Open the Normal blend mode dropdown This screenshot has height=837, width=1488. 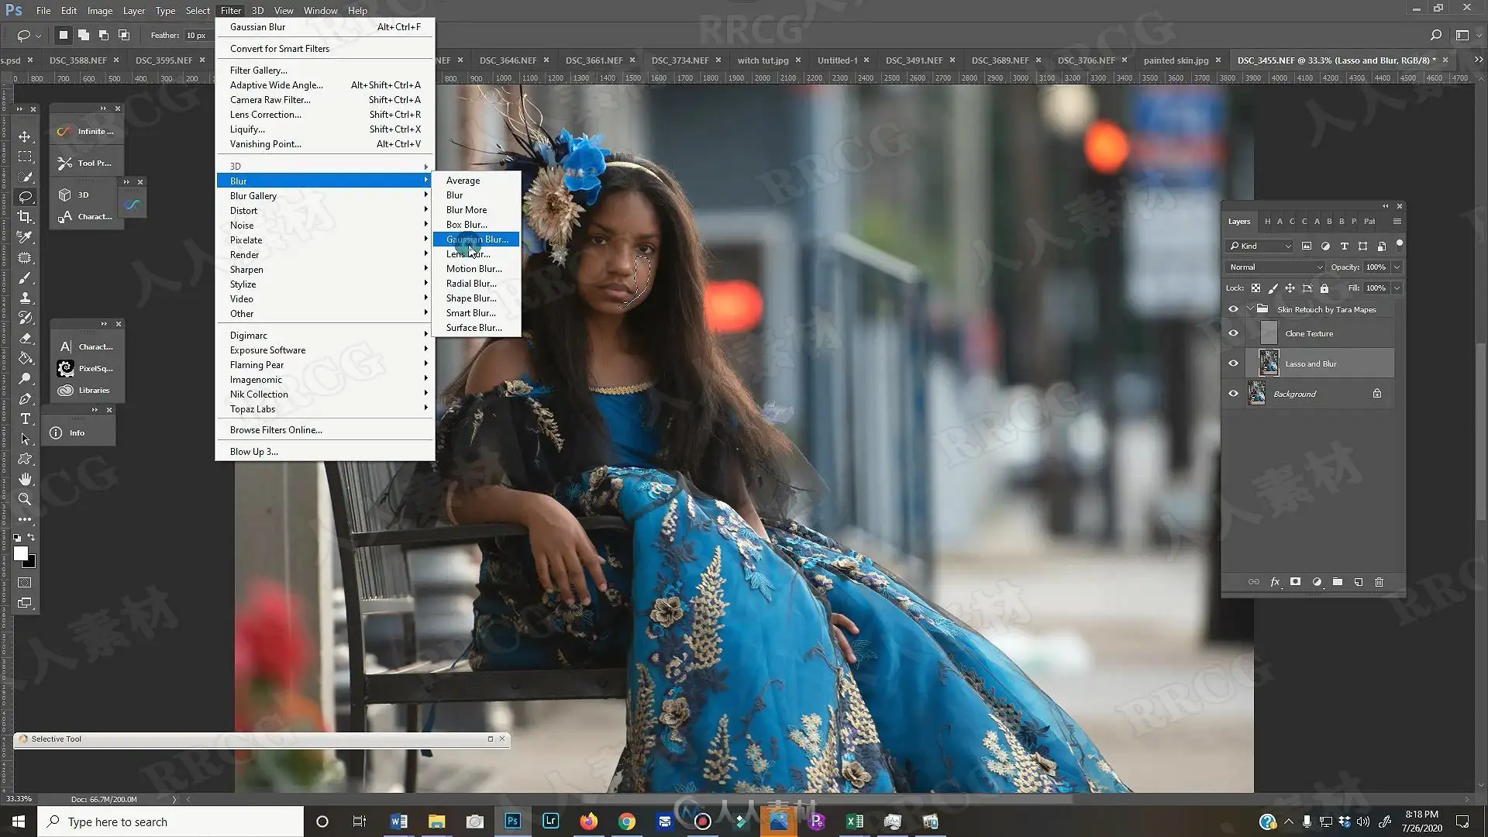click(1275, 267)
